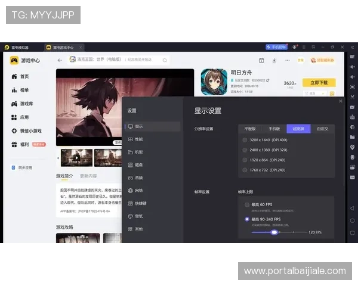358x286 pixels.
Task: Go to the 应用 apps section
Action: [20, 117]
